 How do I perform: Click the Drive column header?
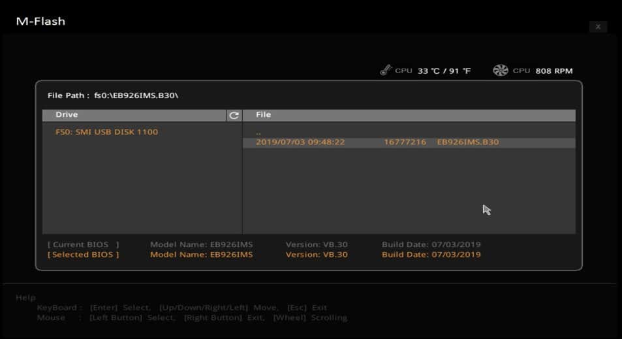coord(134,115)
